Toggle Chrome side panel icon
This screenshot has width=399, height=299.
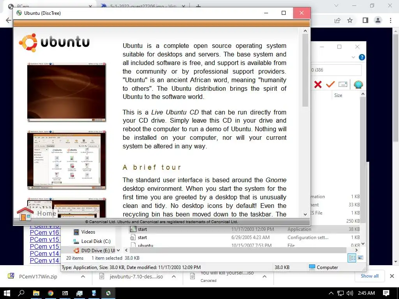pyautogui.click(x=365, y=20)
